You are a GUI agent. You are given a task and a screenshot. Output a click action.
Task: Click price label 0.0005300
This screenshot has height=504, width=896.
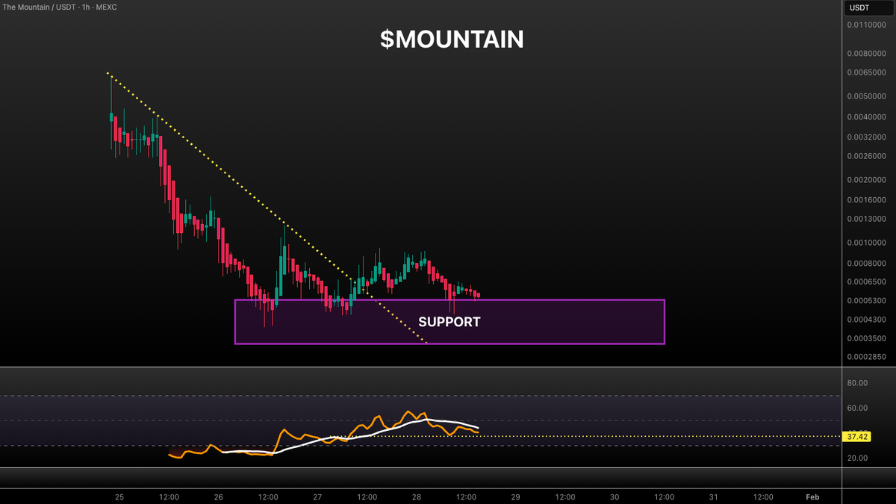tap(866, 300)
